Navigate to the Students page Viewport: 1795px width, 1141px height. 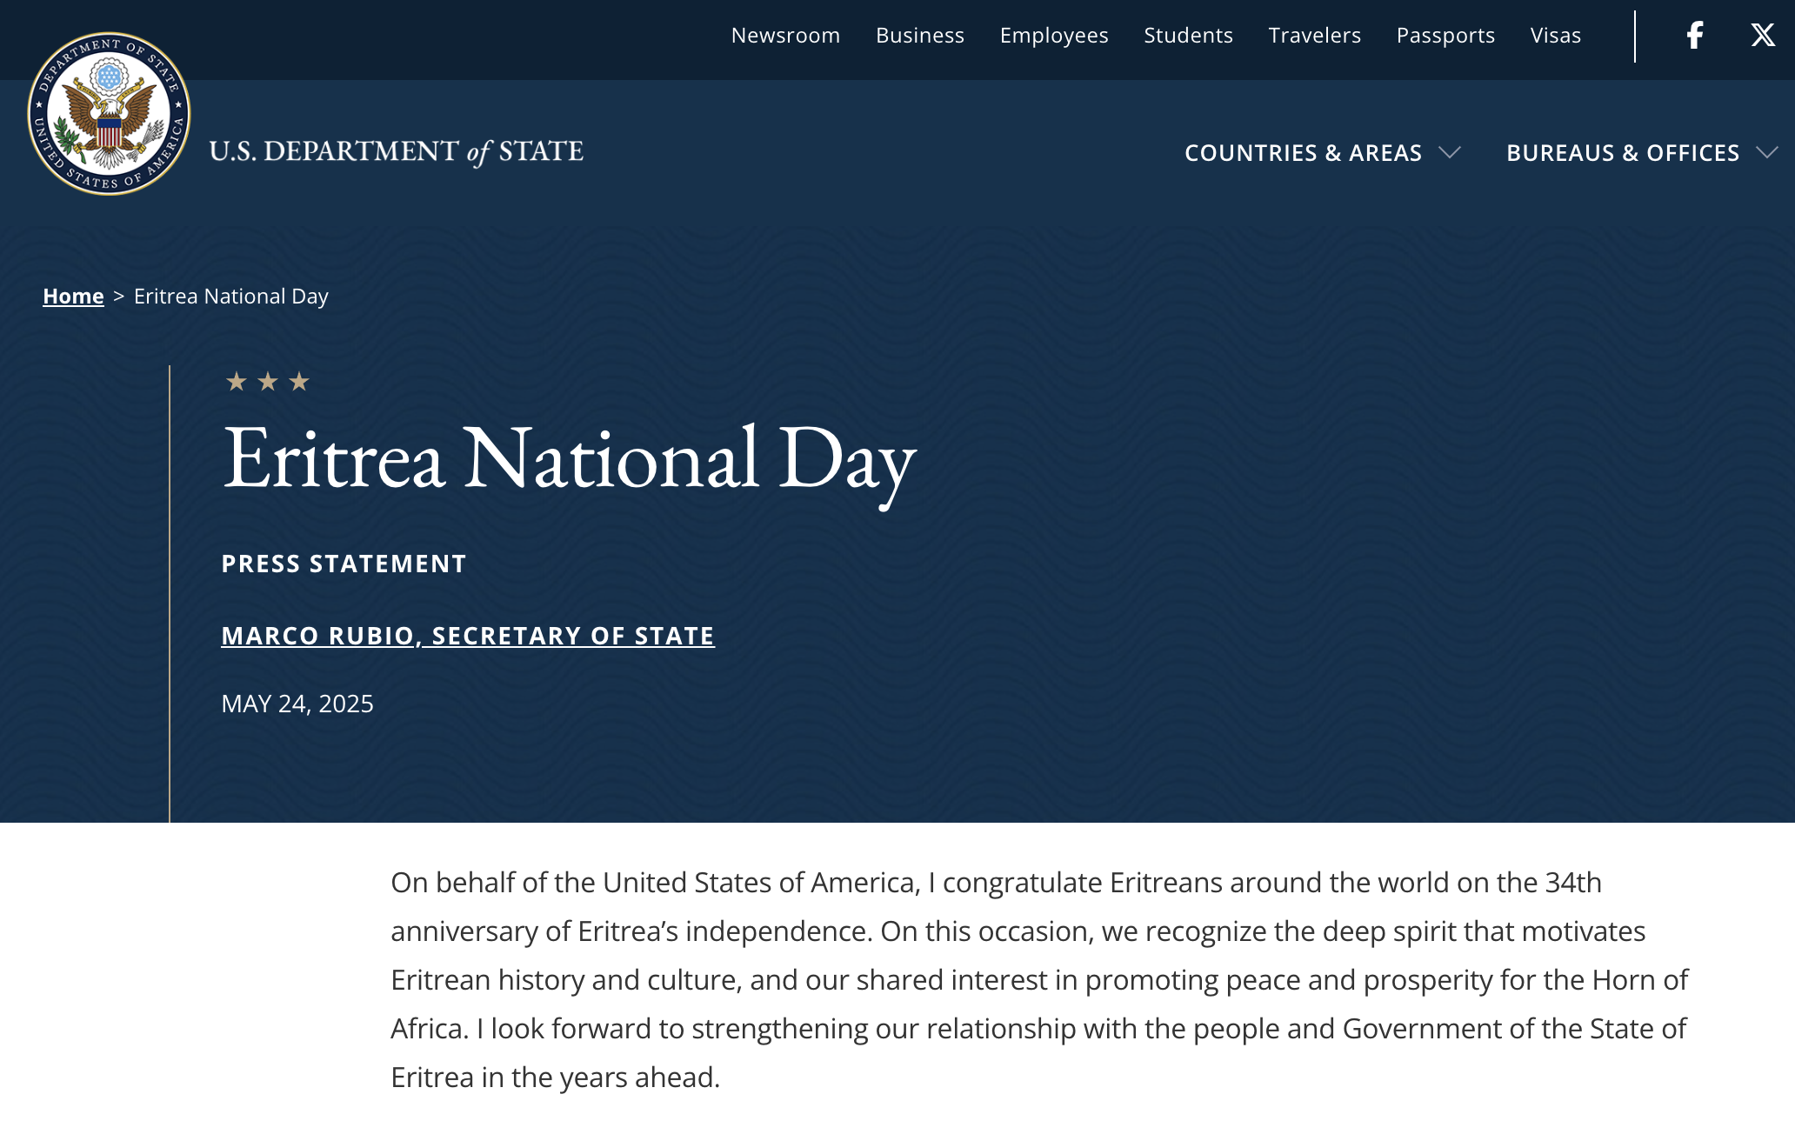pyautogui.click(x=1188, y=36)
